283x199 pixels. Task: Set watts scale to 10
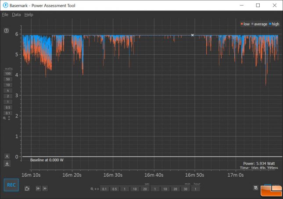point(8,85)
